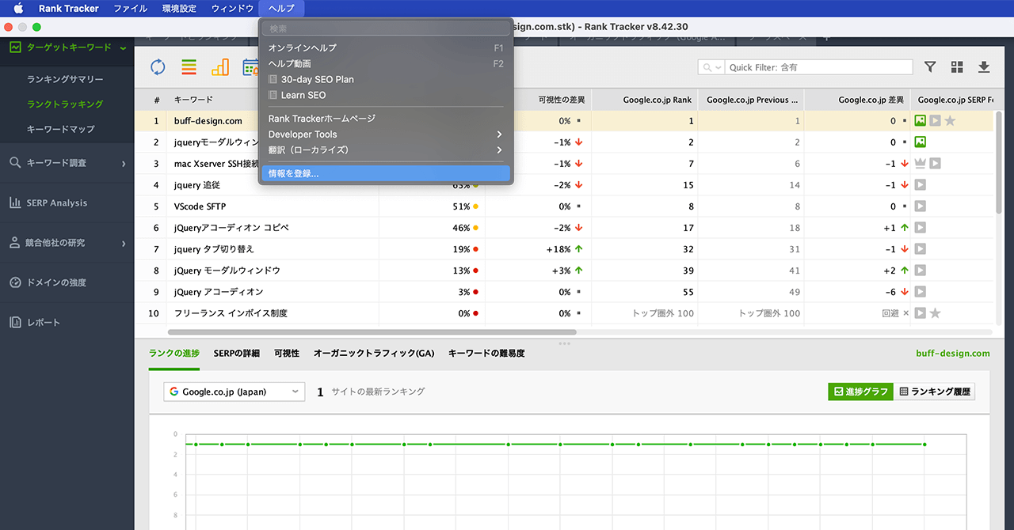Click the download export arrow icon
Image resolution: width=1014 pixels, height=530 pixels.
click(x=984, y=67)
